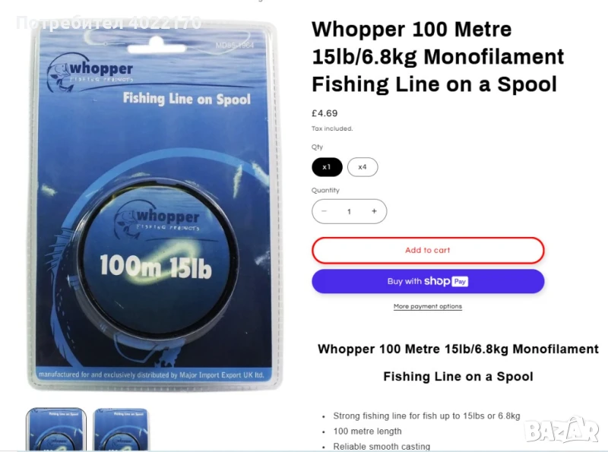The image size is (608, 452).
Task: Click the Add to cart button
Action: pyautogui.click(x=428, y=251)
